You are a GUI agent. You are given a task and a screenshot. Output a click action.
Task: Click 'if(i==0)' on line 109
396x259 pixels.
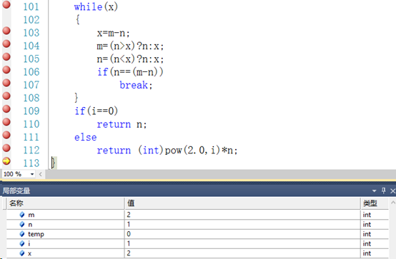point(96,111)
